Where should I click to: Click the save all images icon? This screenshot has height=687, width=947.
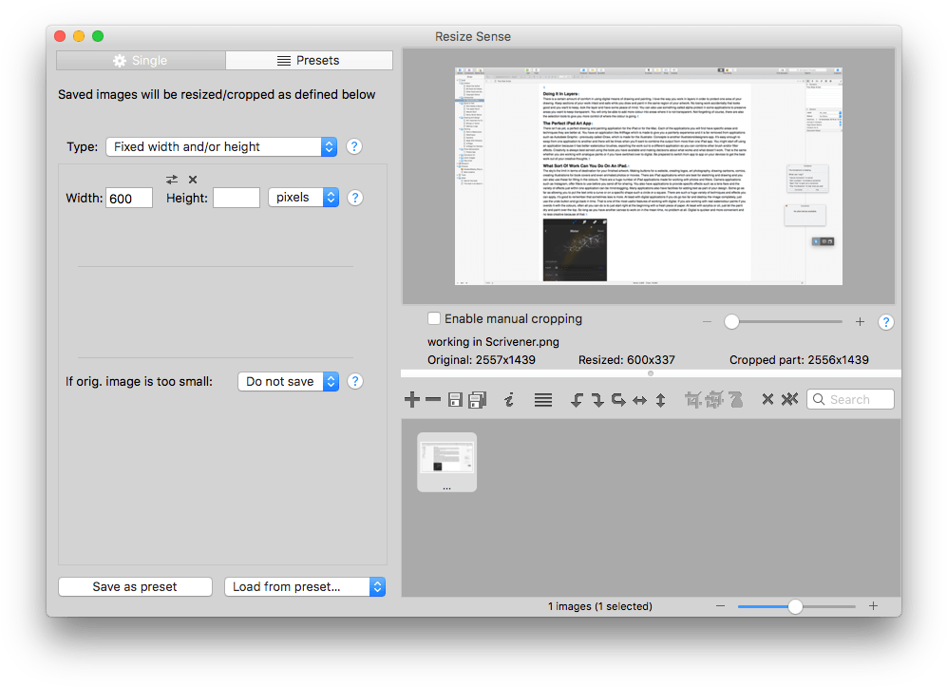(479, 399)
